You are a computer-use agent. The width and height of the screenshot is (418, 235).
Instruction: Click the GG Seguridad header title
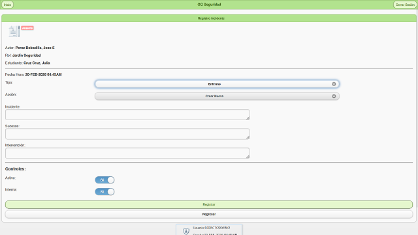[x=209, y=5]
